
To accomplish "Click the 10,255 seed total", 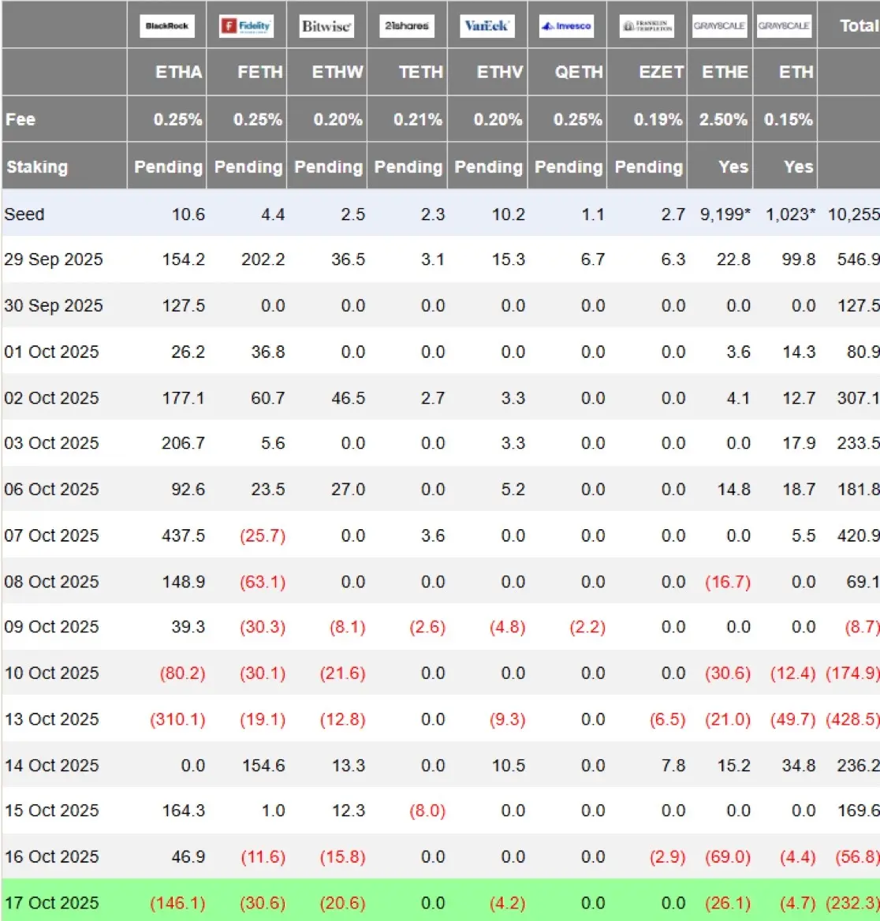I will click(853, 214).
